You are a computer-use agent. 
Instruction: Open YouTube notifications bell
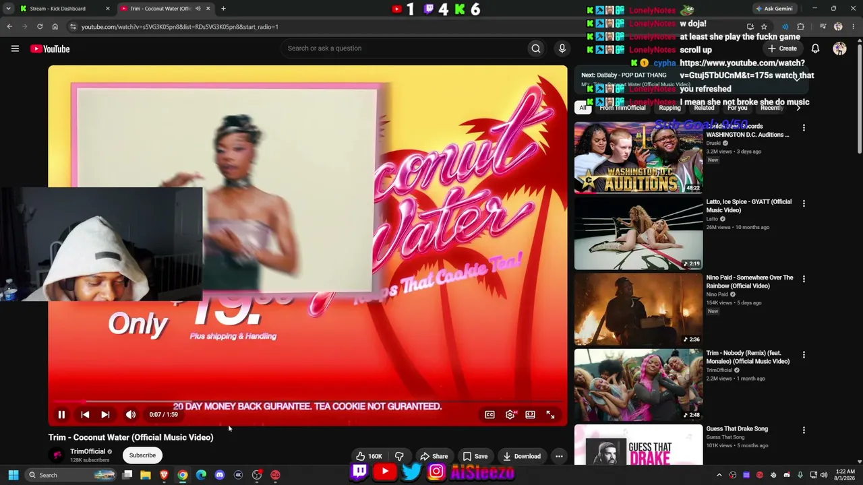815,48
